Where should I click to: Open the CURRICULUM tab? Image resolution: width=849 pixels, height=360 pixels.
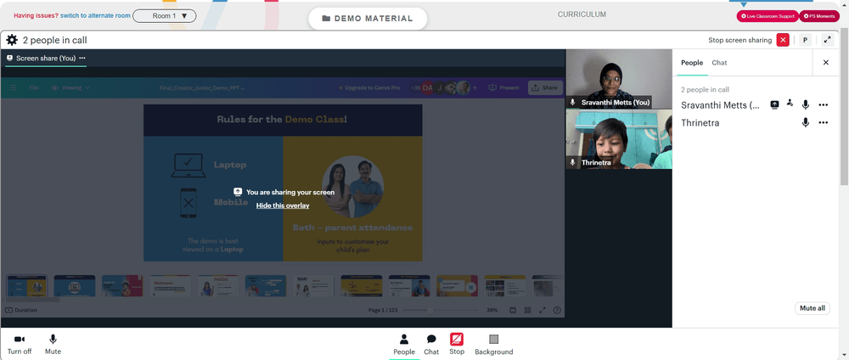pyautogui.click(x=582, y=14)
